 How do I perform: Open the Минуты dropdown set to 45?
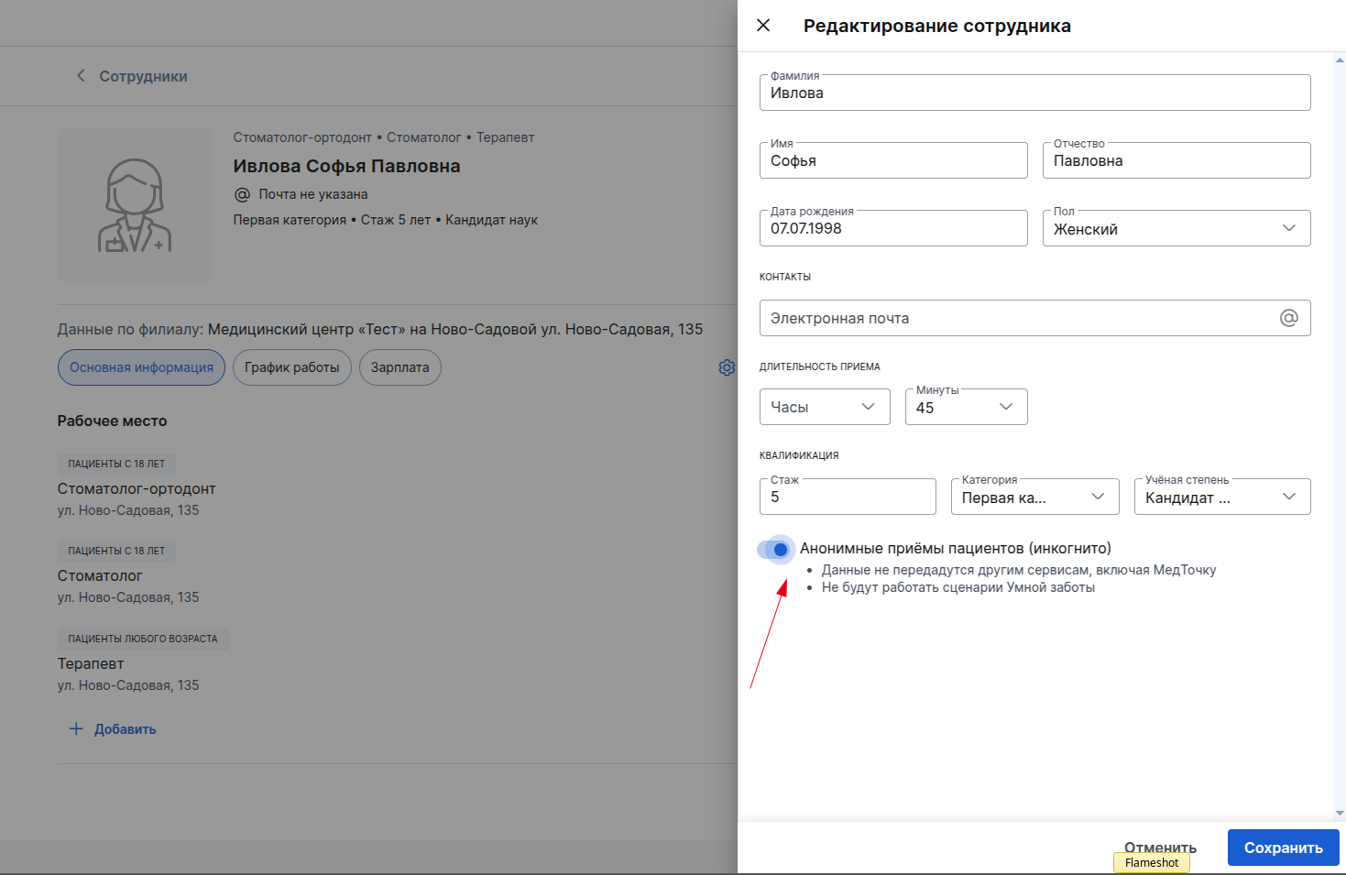point(966,407)
